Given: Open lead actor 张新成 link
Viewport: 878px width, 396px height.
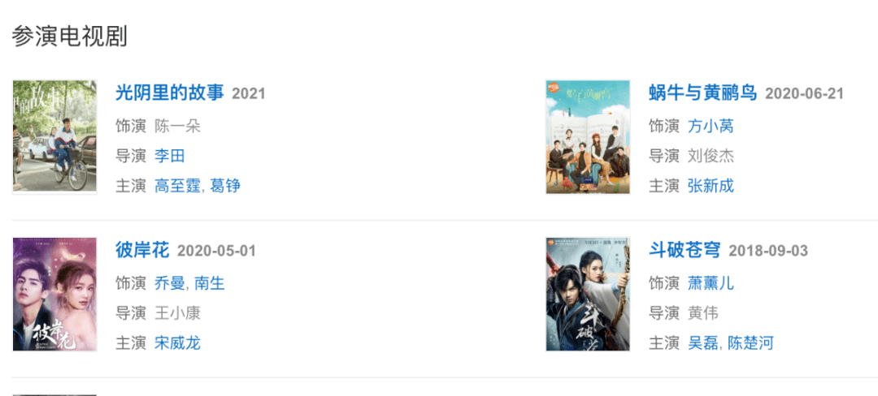Looking at the screenshot, I should point(711,186).
